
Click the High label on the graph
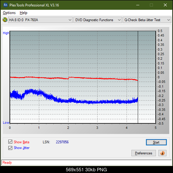(6, 33)
